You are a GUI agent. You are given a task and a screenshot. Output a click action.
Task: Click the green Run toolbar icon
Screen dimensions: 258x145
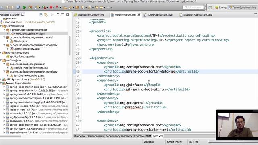pyautogui.click(x=44, y=7)
